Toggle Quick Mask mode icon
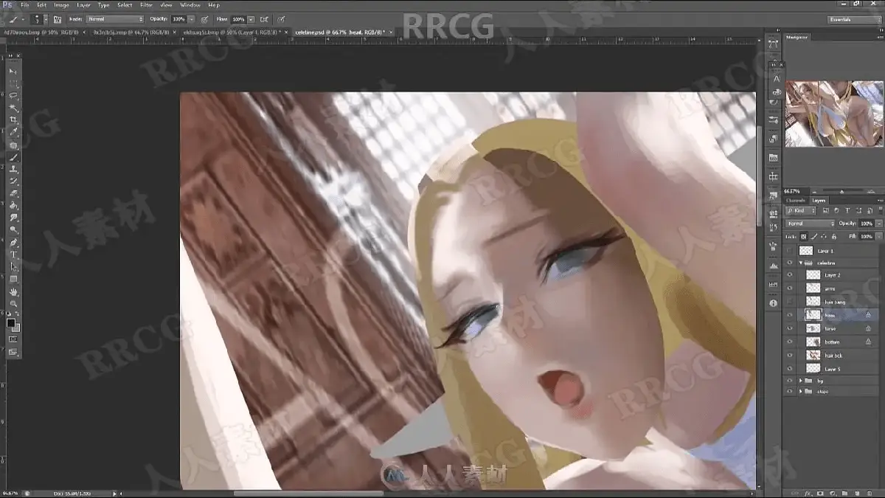The height and width of the screenshot is (498, 885). click(x=13, y=339)
